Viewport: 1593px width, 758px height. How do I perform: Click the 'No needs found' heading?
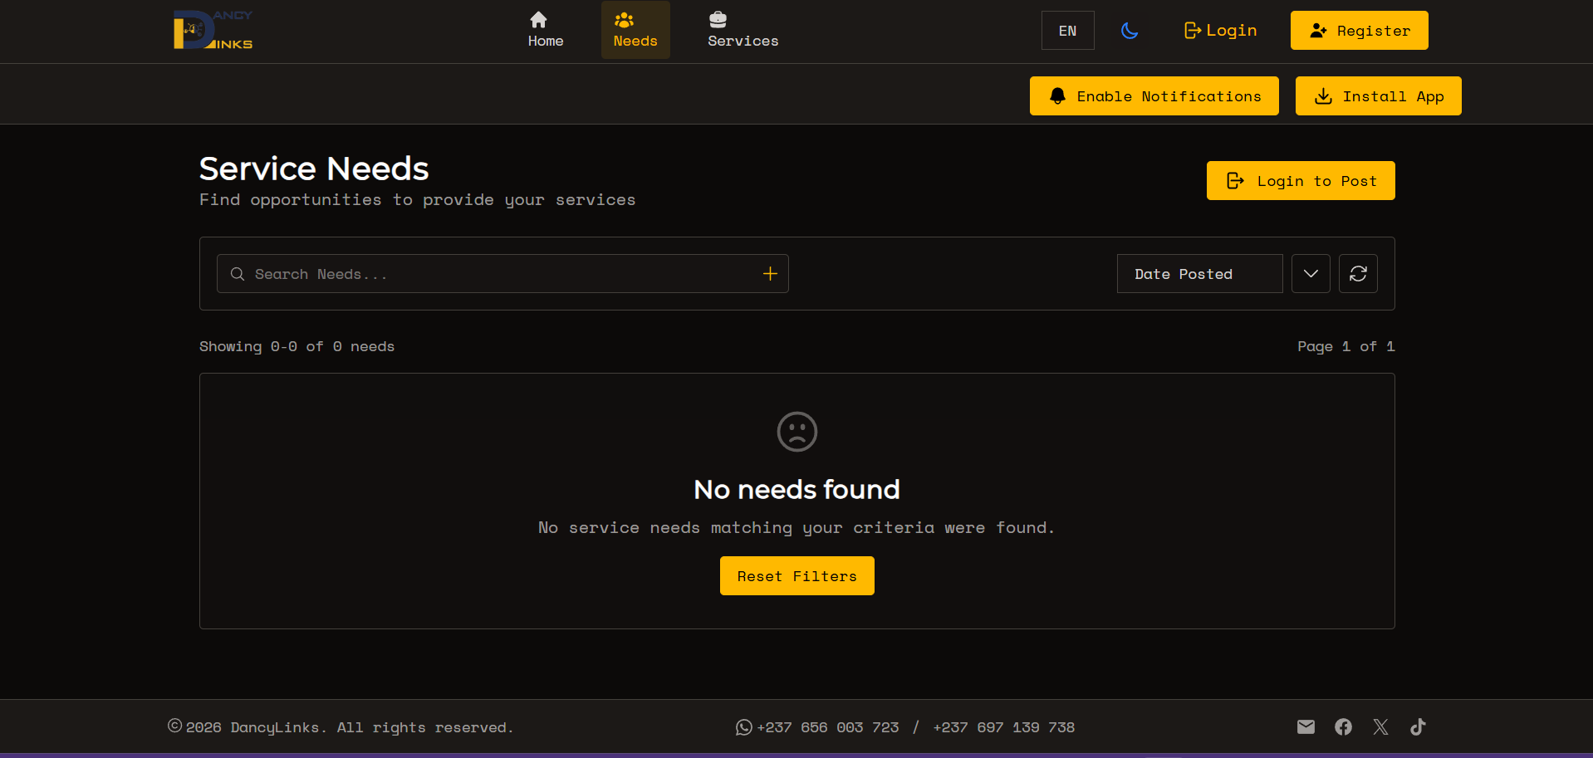coord(797,490)
